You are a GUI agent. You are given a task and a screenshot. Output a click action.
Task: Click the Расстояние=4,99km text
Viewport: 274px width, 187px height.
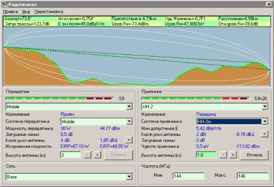238,19
